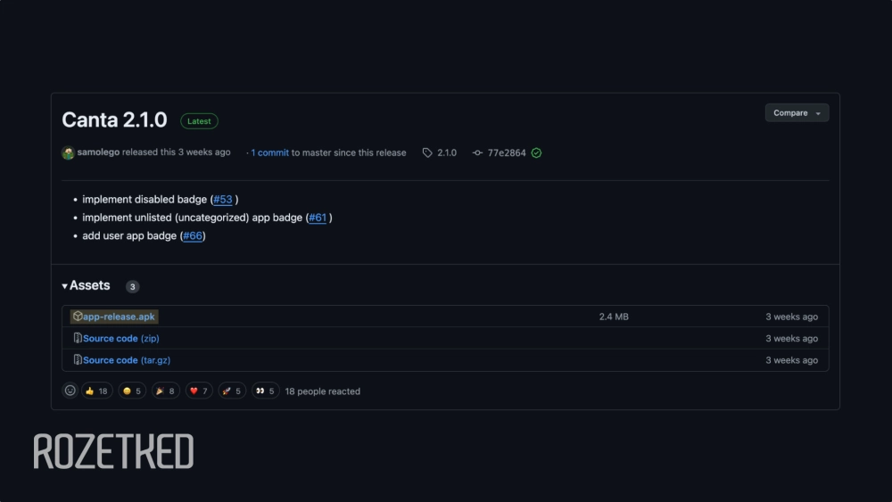This screenshot has width=892, height=502.
Task: Download app-release.apk file
Action: (x=119, y=317)
